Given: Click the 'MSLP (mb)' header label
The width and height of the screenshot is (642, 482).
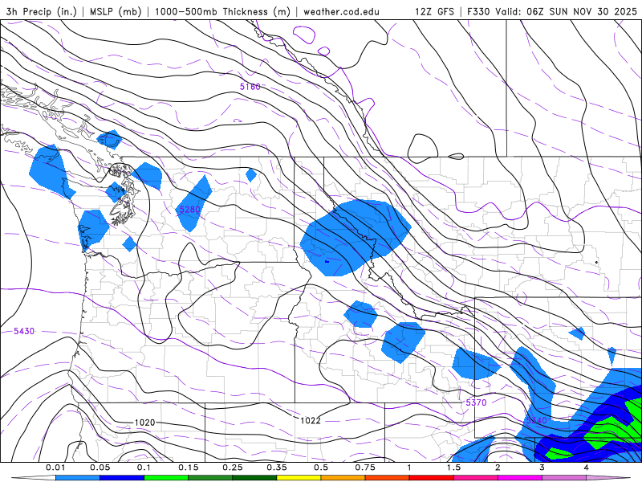Looking at the screenshot, I should (116, 11).
